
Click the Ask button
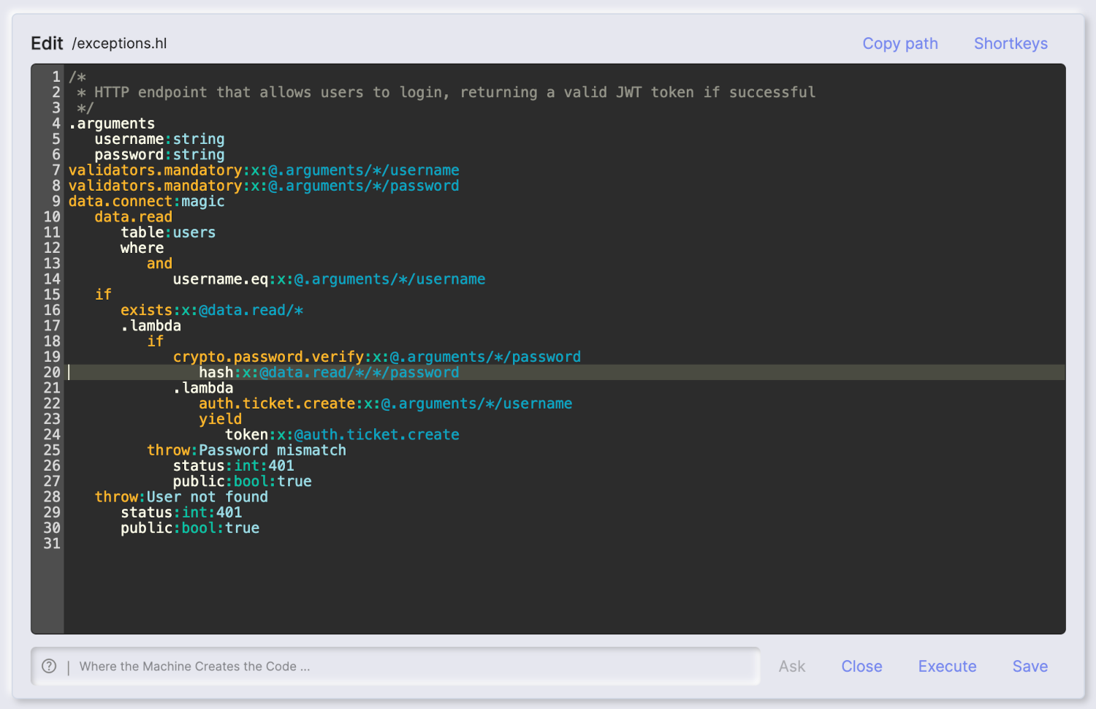[791, 667]
